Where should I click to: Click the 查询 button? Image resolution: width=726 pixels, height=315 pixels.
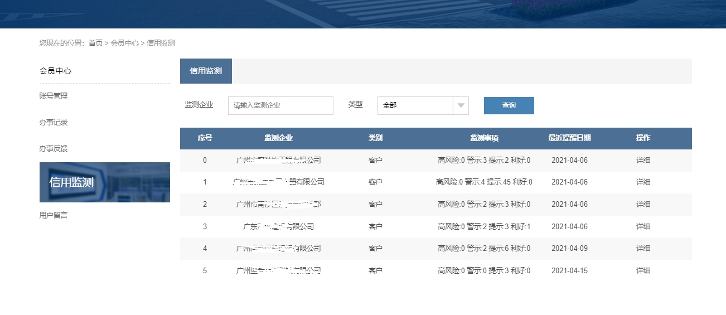pos(509,105)
